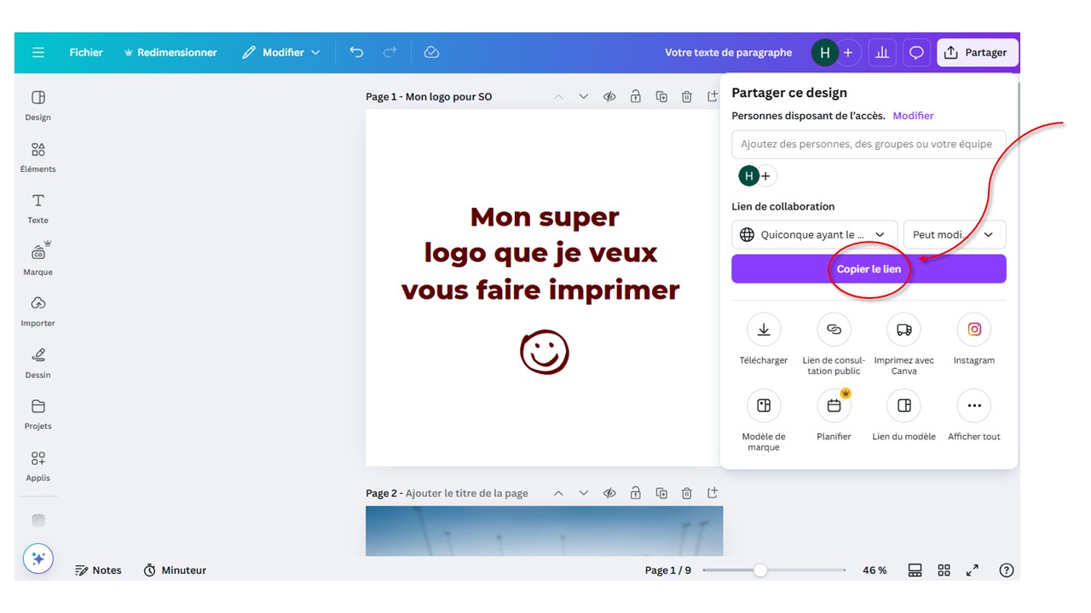
Task: Open Instagram sharing option
Action: (x=973, y=330)
